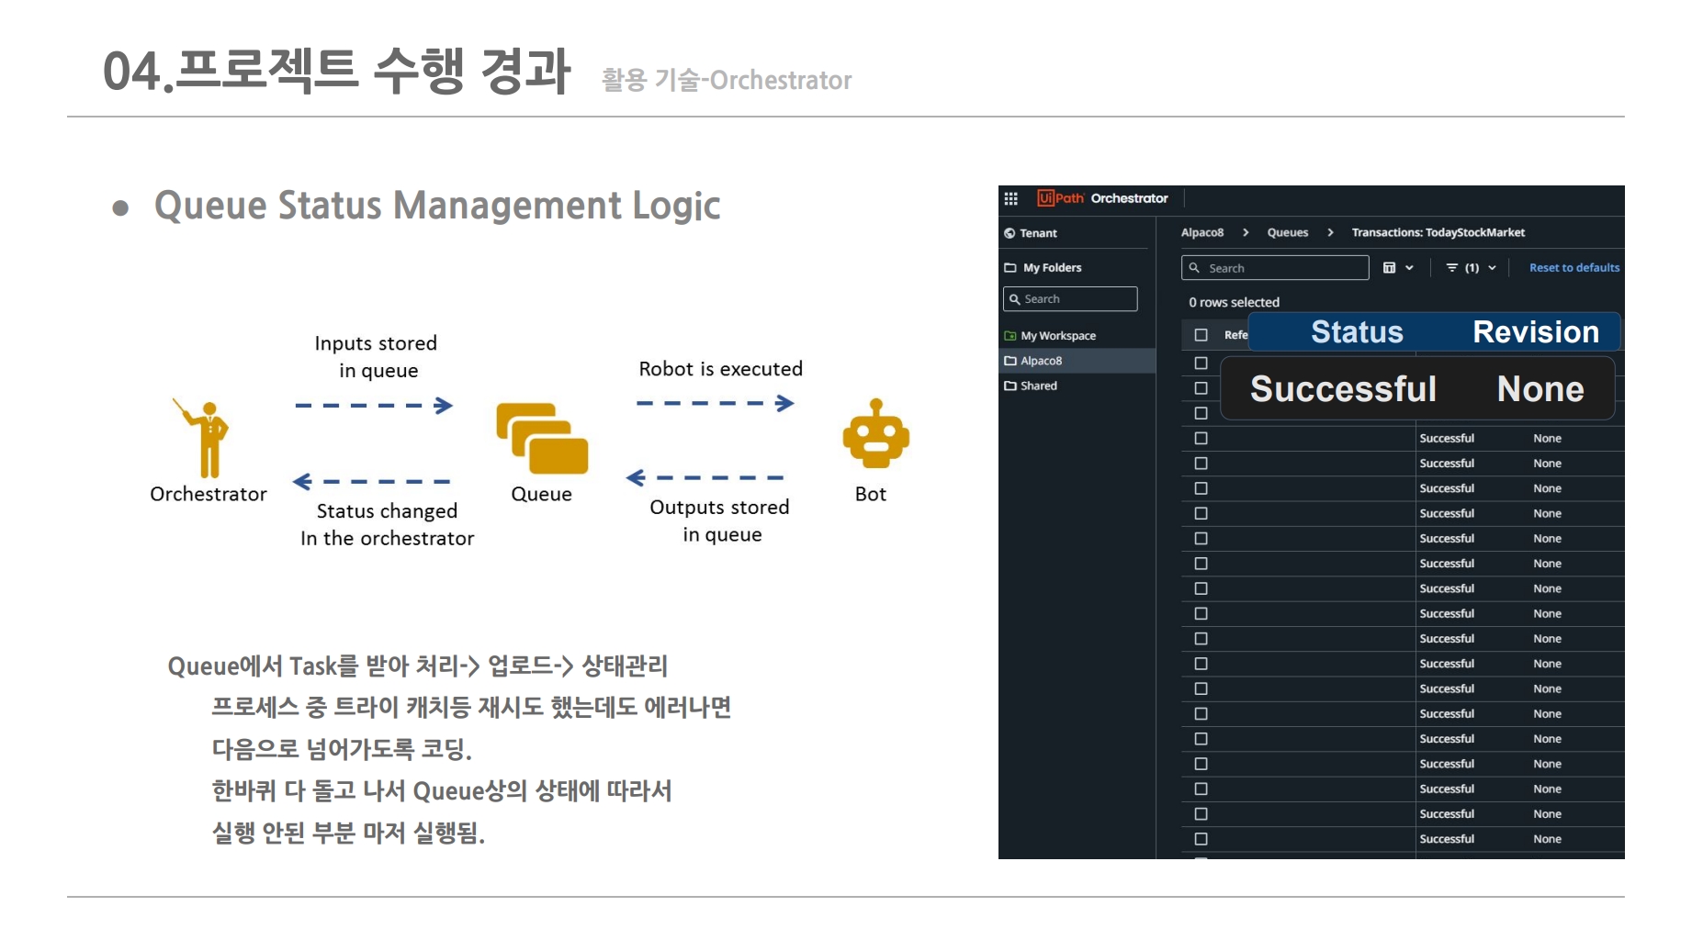Image resolution: width=1692 pixels, height=951 pixels.
Task: Click the subtitle '활용 기술-Orchestrator'
Action: 727,80
